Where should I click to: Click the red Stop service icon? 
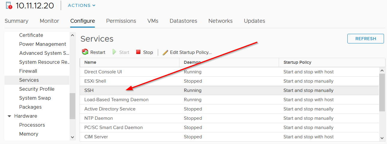tap(138, 52)
